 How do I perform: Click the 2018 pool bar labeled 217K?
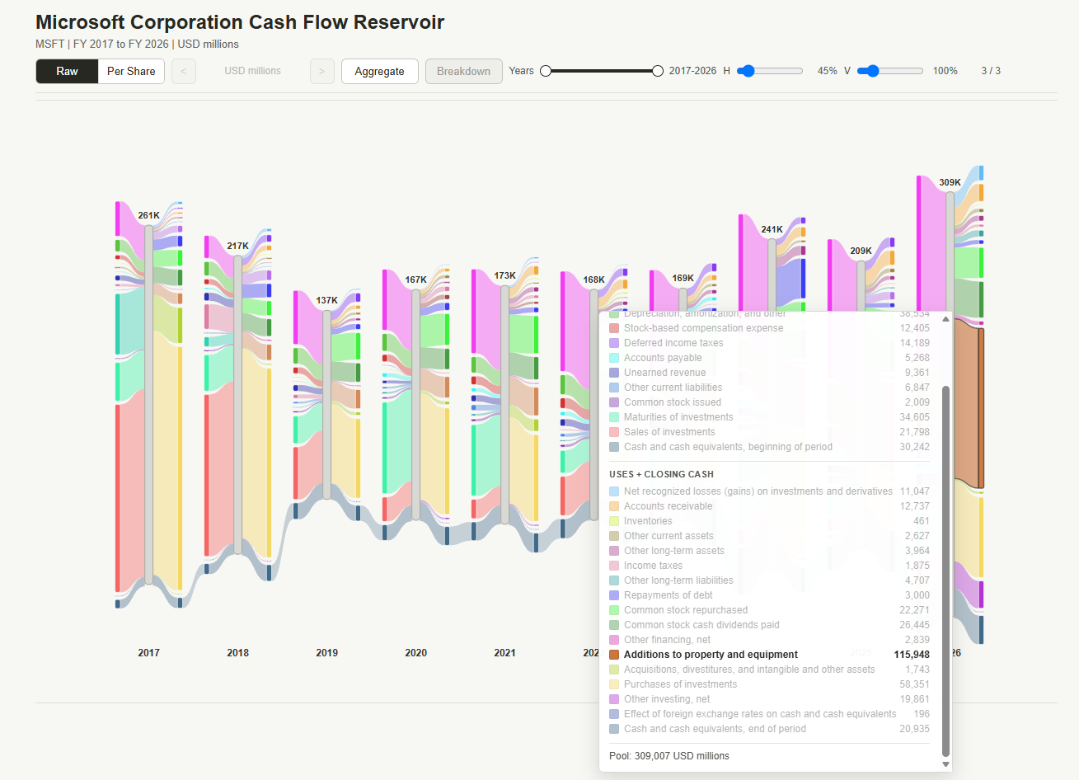238,404
